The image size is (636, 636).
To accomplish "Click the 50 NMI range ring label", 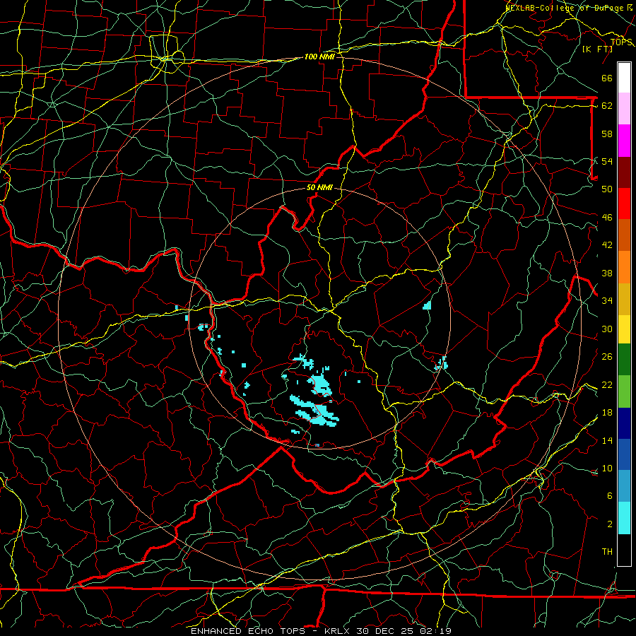I will tap(319, 187).
